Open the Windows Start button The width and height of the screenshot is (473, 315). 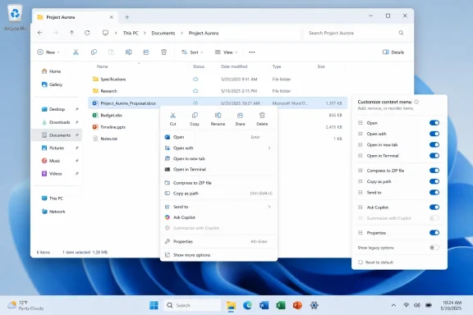tap(154, 305)
